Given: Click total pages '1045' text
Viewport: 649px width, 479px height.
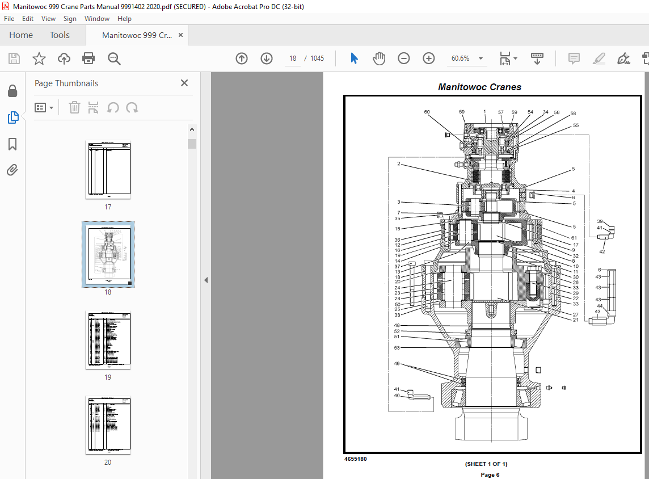Looking at the screenshot, I should tap(317, 58).
